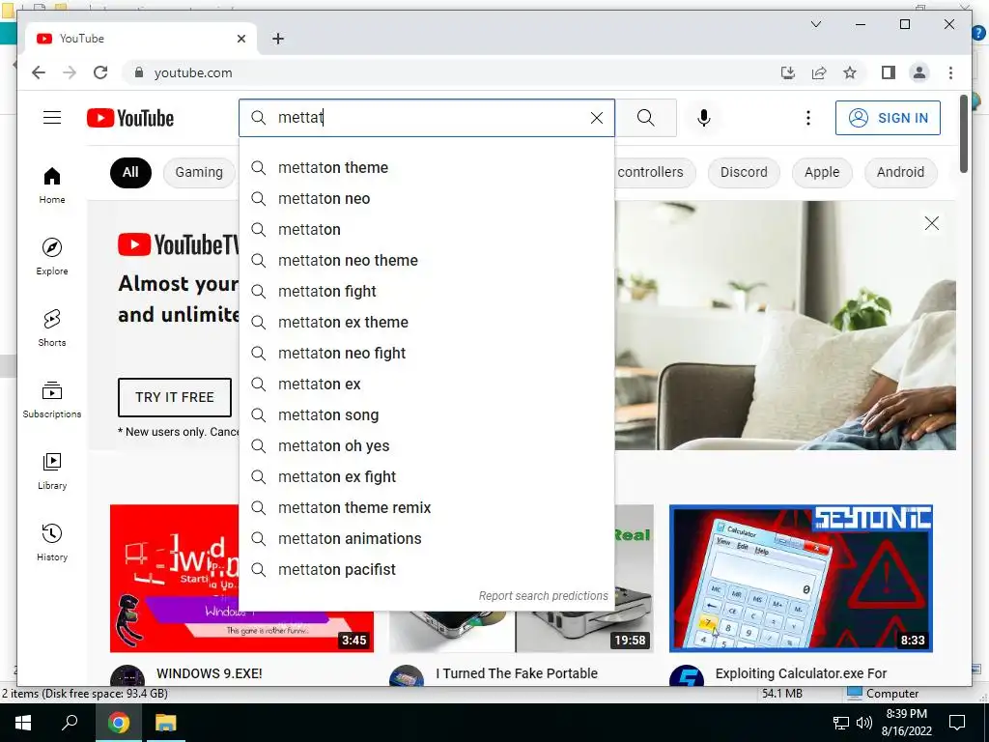Screen dimensions: 989x742
Task: Open Shorts in the sidebar
Action: point(52,328)
